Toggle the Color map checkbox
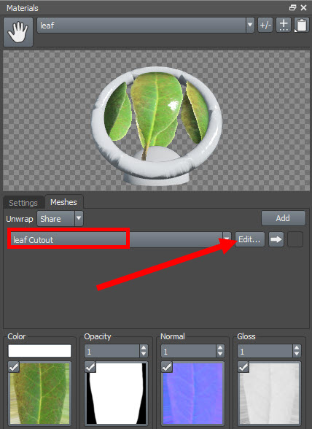312x429 pixels. pos(13,367)
